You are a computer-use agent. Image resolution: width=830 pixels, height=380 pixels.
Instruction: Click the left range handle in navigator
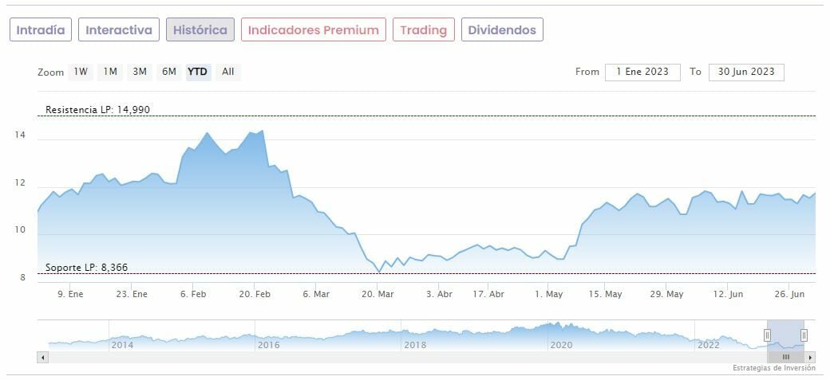(x=767, y=335)
